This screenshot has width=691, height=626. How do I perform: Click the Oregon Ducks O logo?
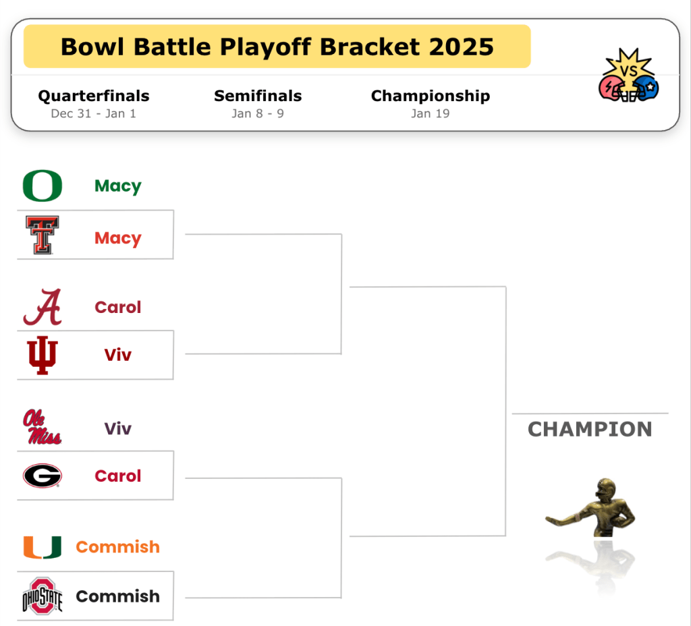(x=42, y=186)
